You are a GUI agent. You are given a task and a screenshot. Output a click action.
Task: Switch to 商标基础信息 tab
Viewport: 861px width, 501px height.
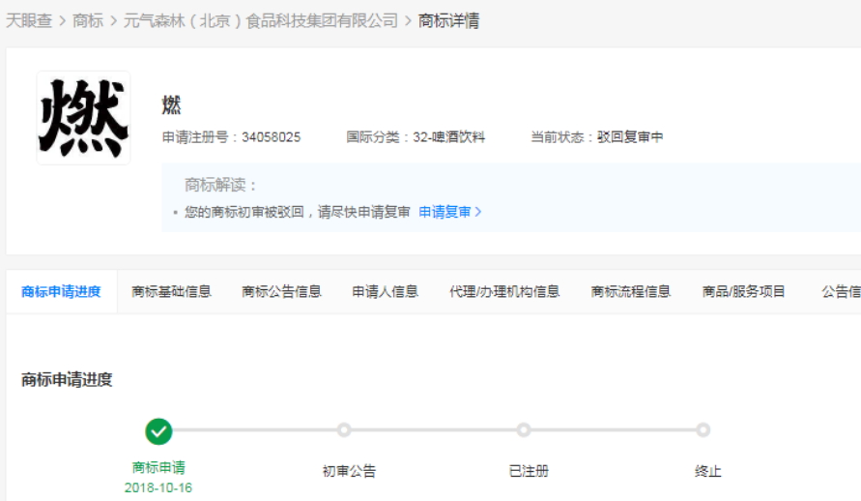point(171,292)
